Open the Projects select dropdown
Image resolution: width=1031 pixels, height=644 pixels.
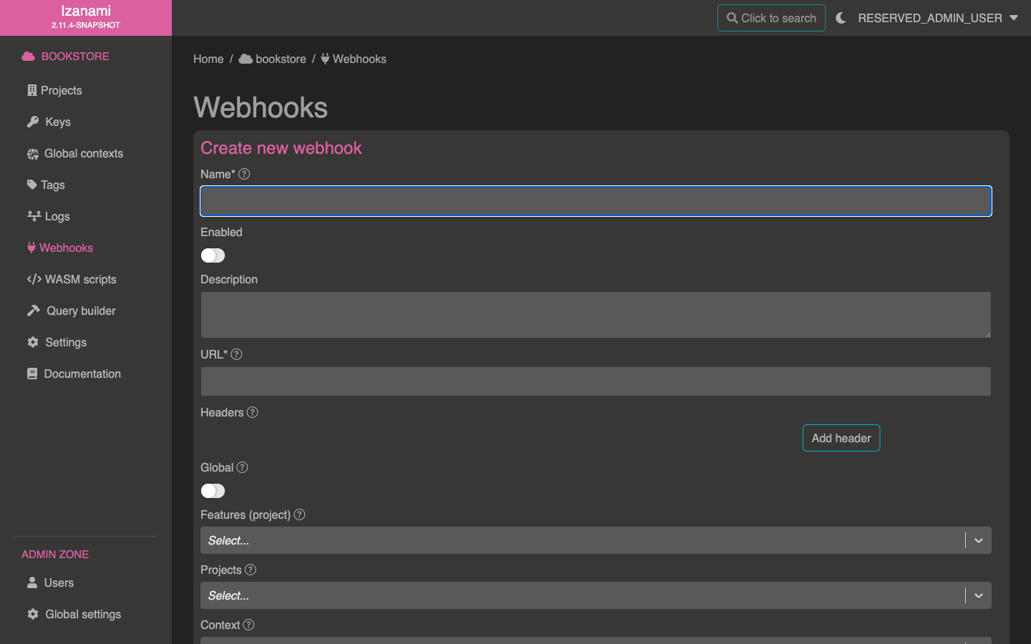978,595
